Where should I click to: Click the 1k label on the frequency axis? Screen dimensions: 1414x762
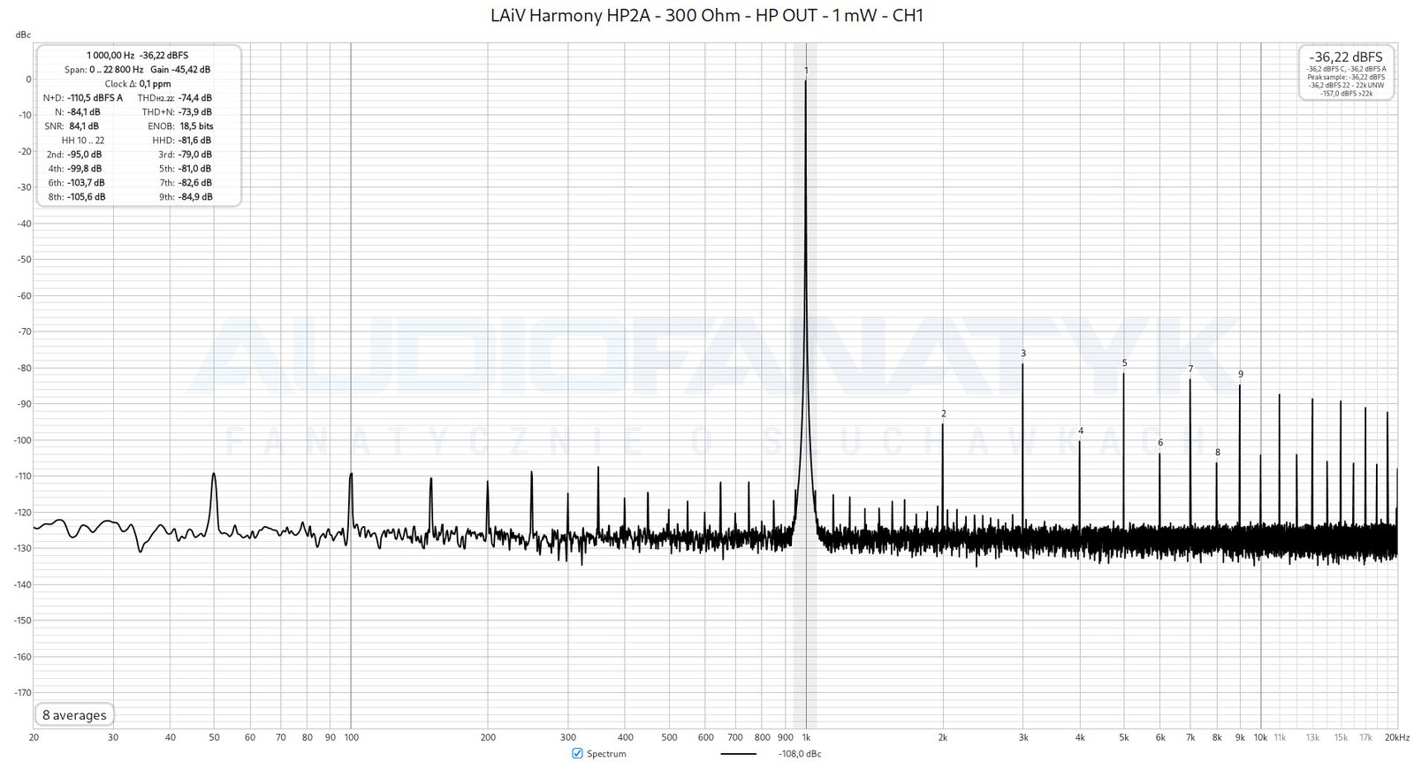pos(806,737)
